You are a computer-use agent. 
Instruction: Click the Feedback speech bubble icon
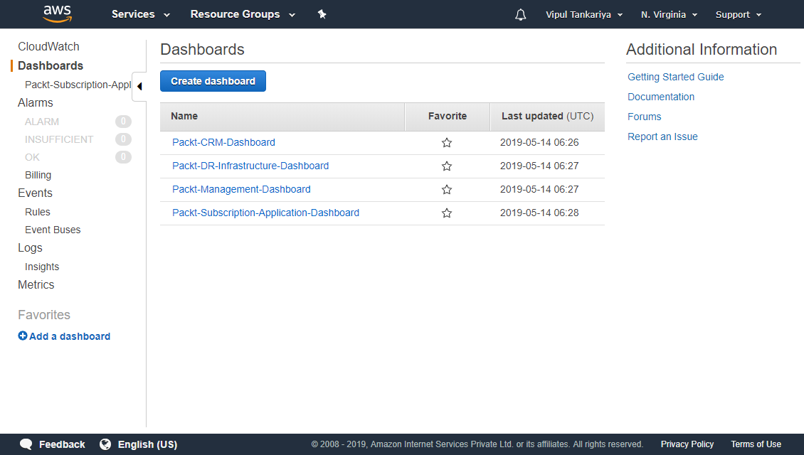[26, 444]
